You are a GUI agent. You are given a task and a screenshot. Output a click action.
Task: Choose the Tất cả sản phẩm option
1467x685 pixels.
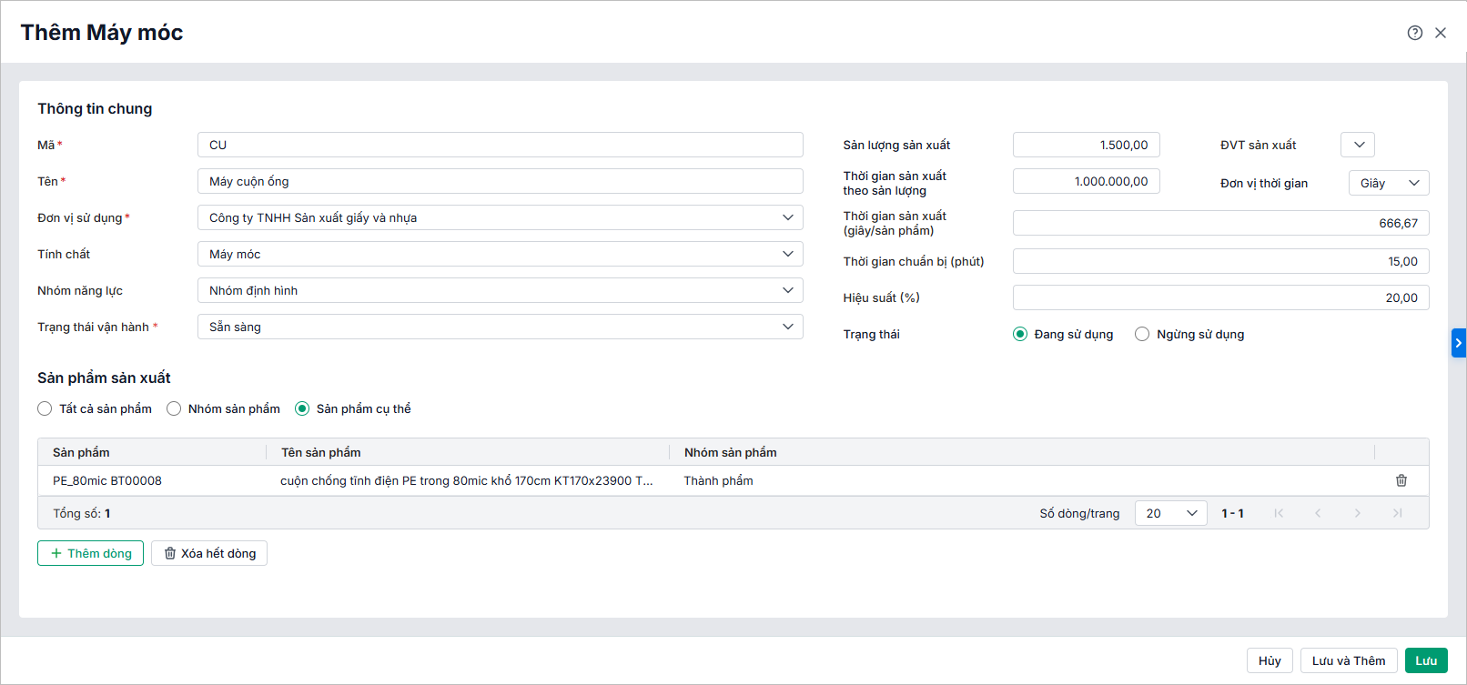pyautogui.click(x=45, y=408)
